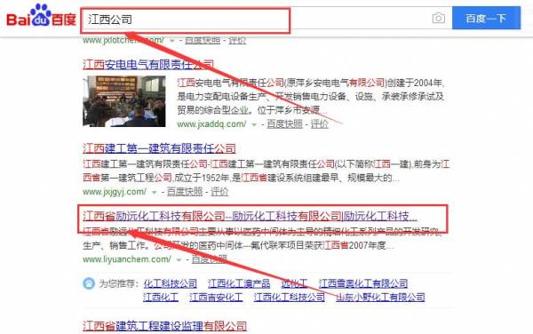
Task: Select recommended search 山东小野化工有限公司
Action: click(x=380, y=298)
